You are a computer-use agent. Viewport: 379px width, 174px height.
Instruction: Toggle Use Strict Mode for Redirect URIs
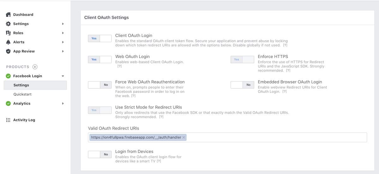(100, 110)
